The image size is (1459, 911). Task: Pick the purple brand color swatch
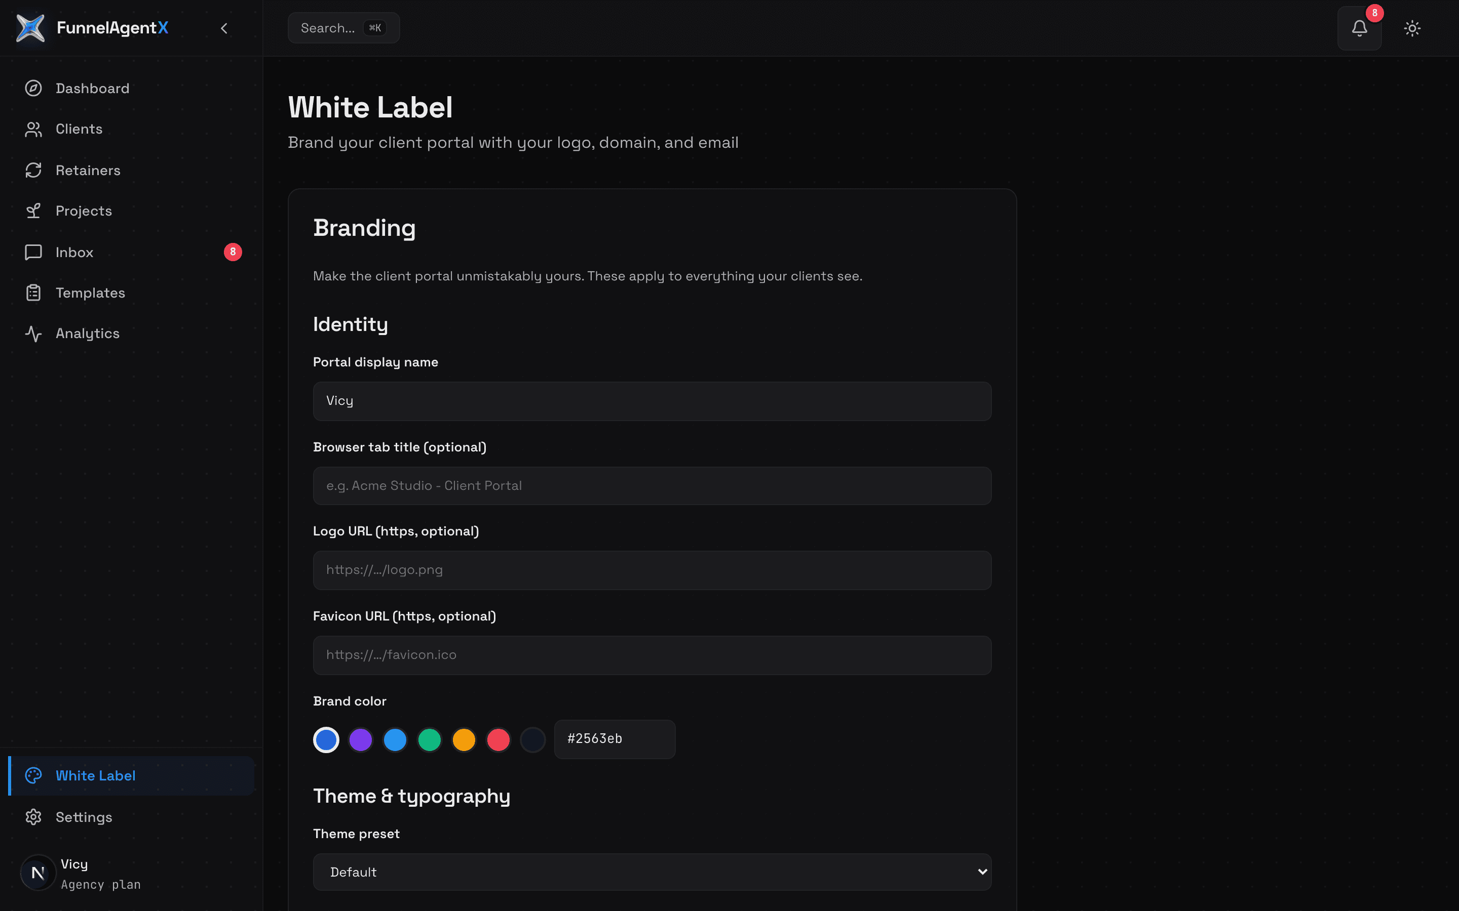click(x=361, y=739)
